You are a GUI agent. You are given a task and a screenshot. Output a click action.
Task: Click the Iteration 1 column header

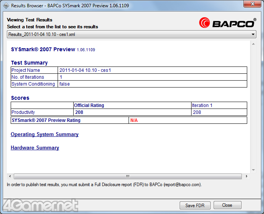tap(203, 105)
